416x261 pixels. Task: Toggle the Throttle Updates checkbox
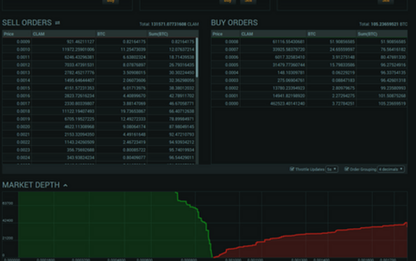click(292, 169)
